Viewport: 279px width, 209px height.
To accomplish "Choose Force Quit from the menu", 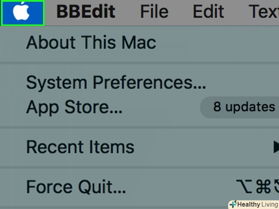I will coord(76,188).
